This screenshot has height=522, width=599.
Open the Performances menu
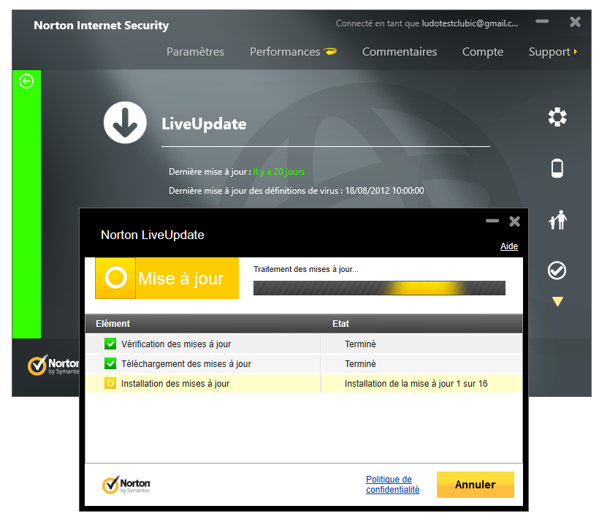(285, 52)
